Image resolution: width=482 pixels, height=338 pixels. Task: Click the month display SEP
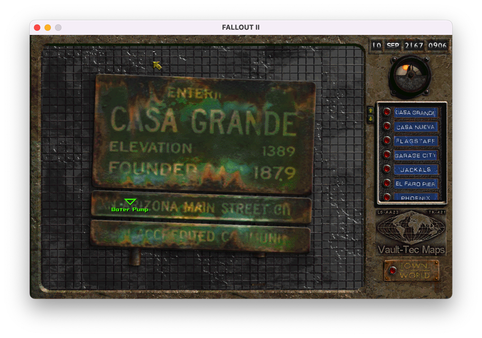(x=393, y=45)
